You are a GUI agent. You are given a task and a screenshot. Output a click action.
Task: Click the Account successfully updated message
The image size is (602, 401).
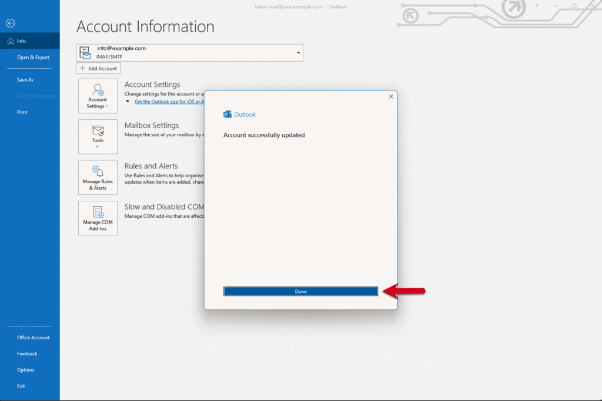pos(264,135)
